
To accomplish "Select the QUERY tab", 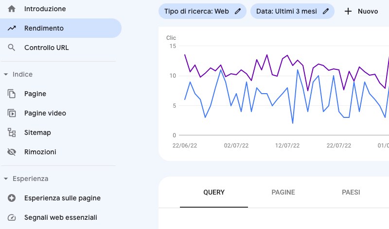I will 214,192.
